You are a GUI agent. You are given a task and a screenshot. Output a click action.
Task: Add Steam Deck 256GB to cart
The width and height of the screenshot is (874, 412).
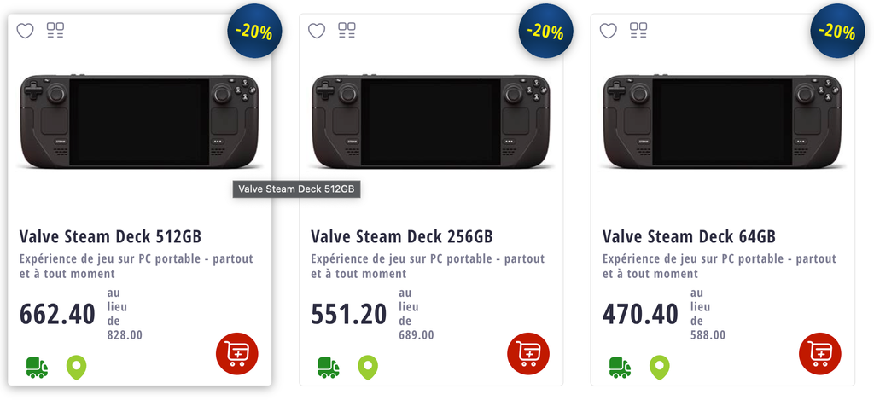coord(528,353)
